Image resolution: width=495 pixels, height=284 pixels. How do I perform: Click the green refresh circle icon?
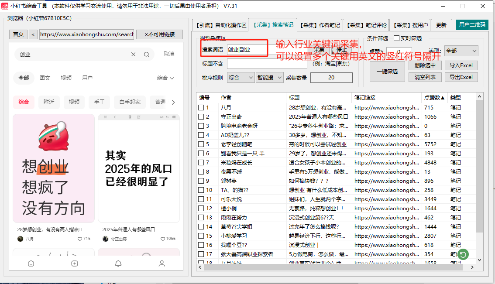coord(463,254)
